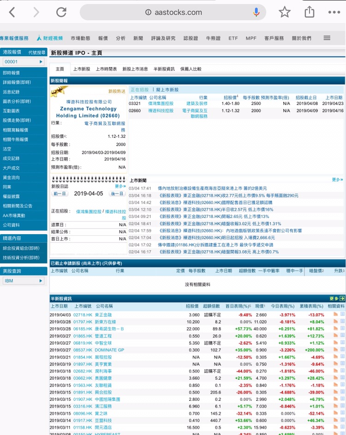
Task: Open DOMINATE GP company link
Action: tap(109, 350)
